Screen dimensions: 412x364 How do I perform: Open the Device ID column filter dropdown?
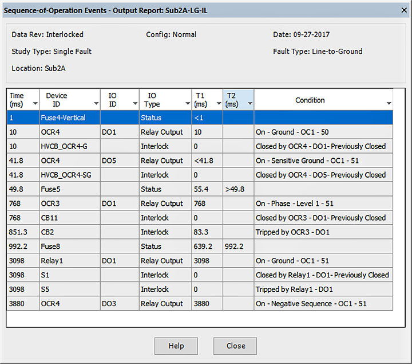pyautogui.click(x=96, y=104)
